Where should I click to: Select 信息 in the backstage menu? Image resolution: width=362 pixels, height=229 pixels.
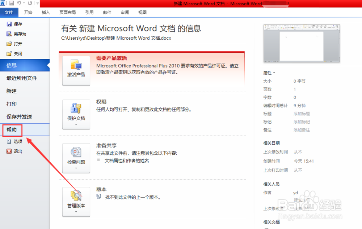25,65
